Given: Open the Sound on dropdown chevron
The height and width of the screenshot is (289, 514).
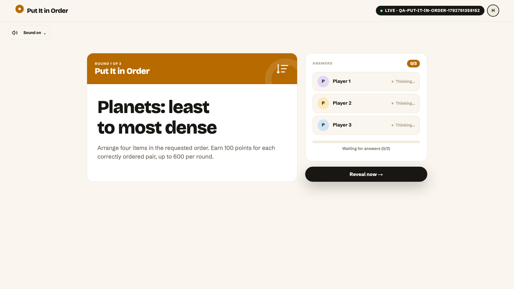Looking at the screenshot, I should pos(45,33).
